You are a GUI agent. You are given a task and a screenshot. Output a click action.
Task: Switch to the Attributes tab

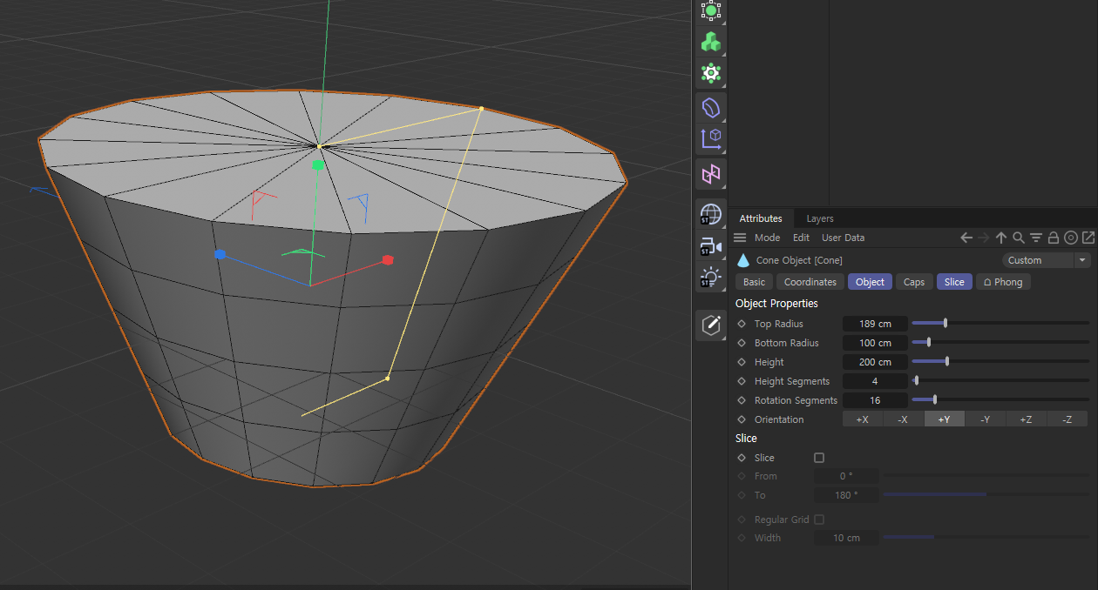pyautogui.click(x=761, y=218)
